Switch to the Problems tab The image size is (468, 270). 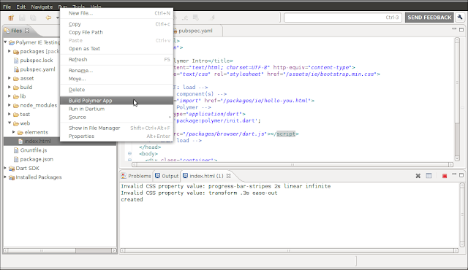coord(137,176)
